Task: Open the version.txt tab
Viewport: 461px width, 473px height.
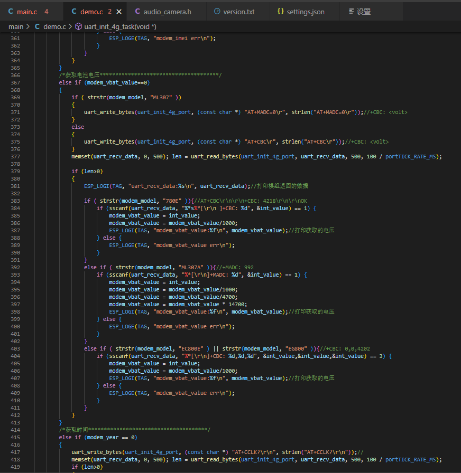Action: [238, 12]
